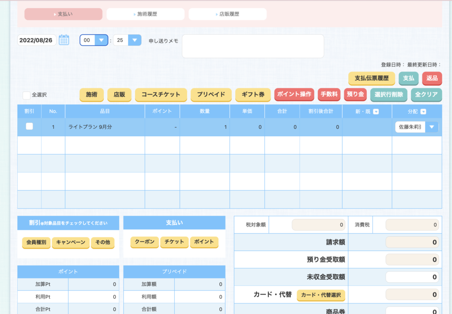This screenshot has width=452, height=314.
Task: Click the カード・代替選択 button
Action: point(321,295)
